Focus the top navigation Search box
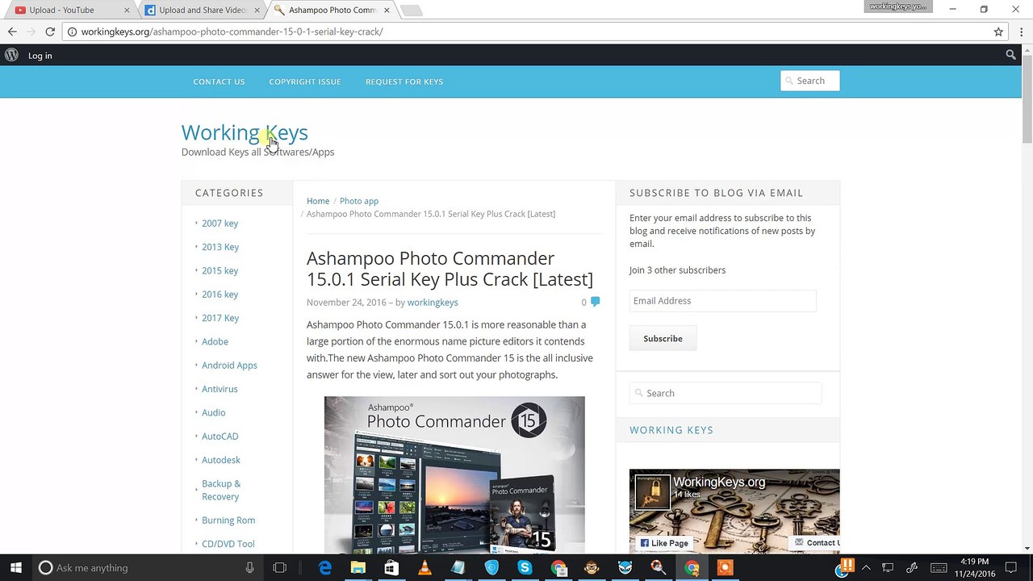 click(809, 81)
